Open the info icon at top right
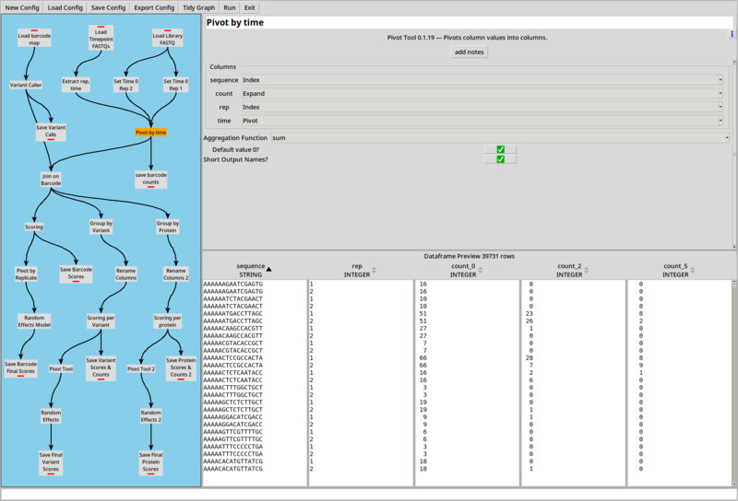The height and width of the screenshot is (501, 738). click(732, 34)
